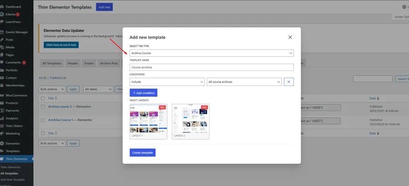The image size is (409, 186).
Task: Check the Archive Course 1 row checkbox
Action: point(43,120)
